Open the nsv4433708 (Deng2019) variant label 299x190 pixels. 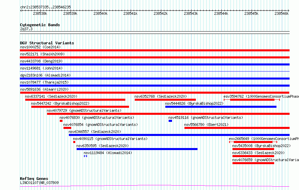pos(41,61)
